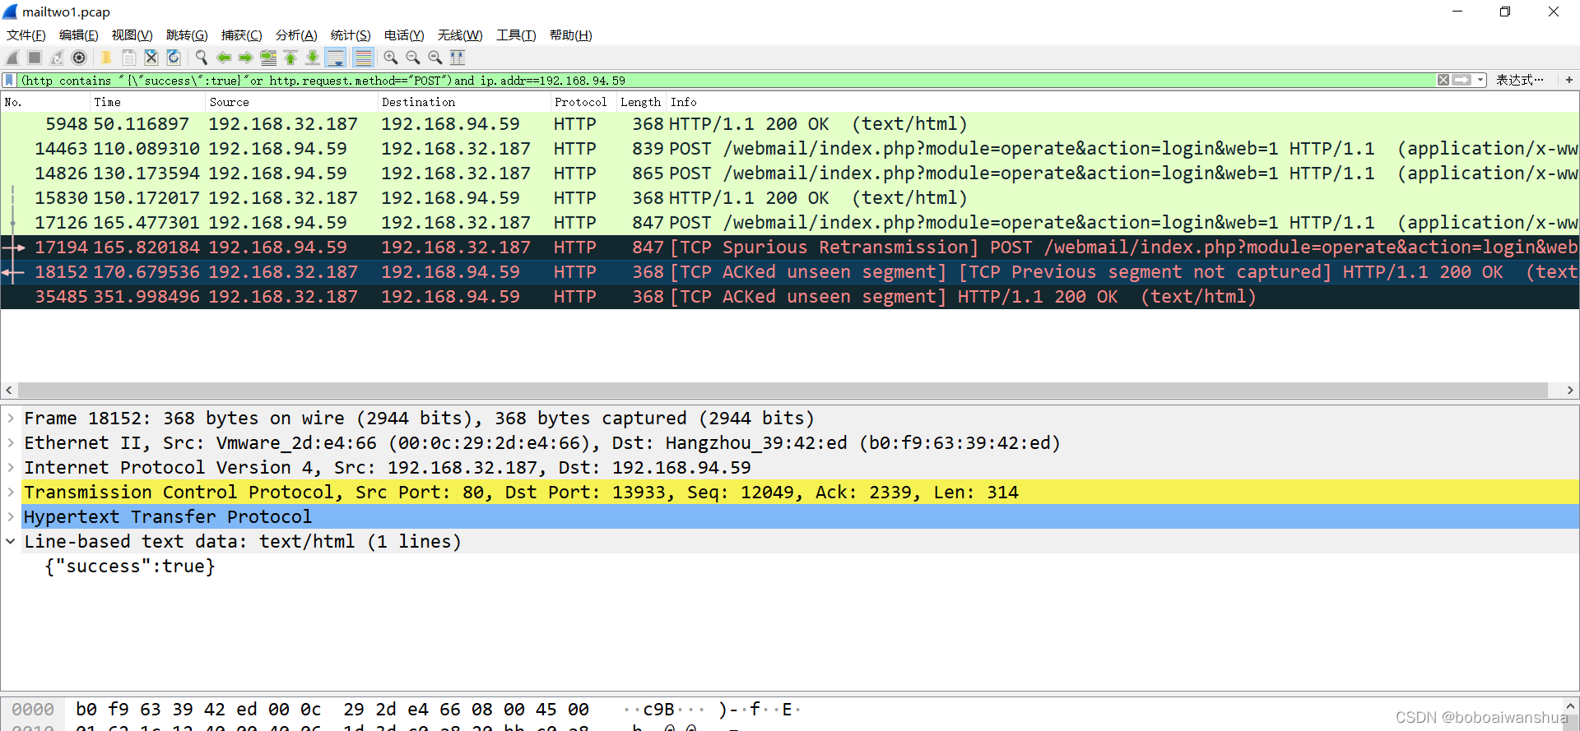Click the {"success":true} data line
Viewport: 1580px width, 731px height.
point(130,567)
